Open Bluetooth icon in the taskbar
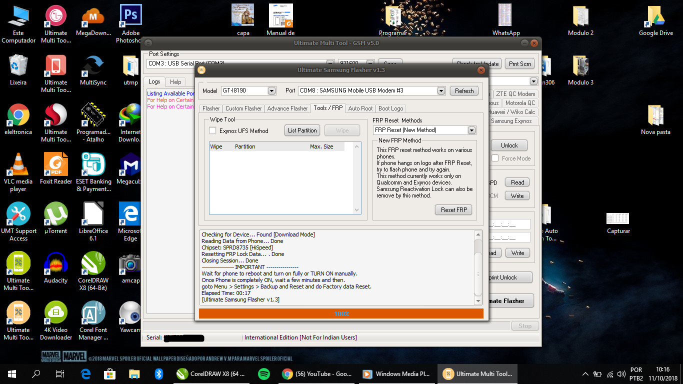 tap(159, 373)
